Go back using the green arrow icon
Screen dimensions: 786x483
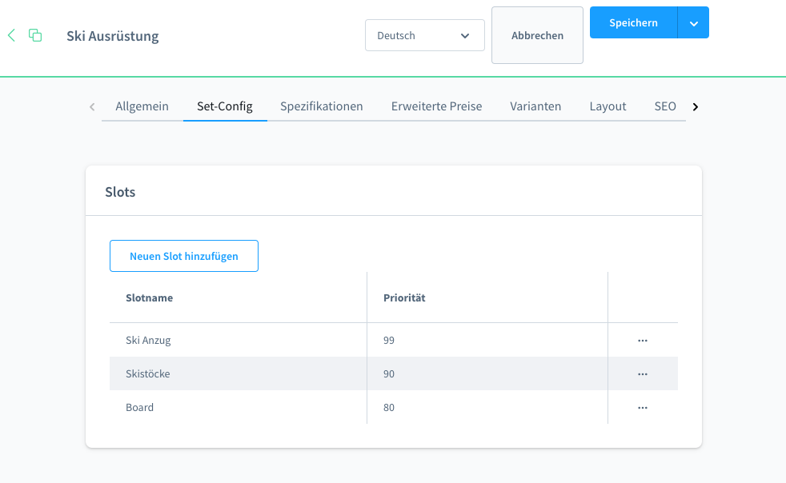11,35
